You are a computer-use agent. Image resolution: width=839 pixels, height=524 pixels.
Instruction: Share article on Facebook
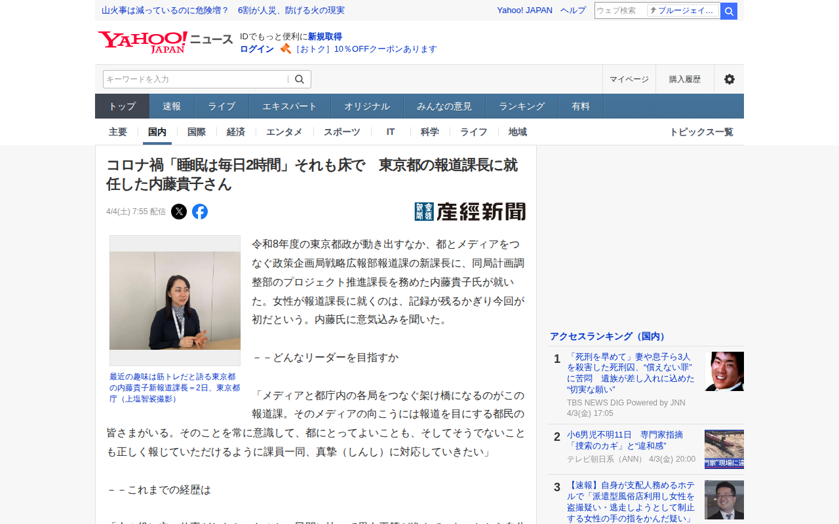(x=200, y=212)
